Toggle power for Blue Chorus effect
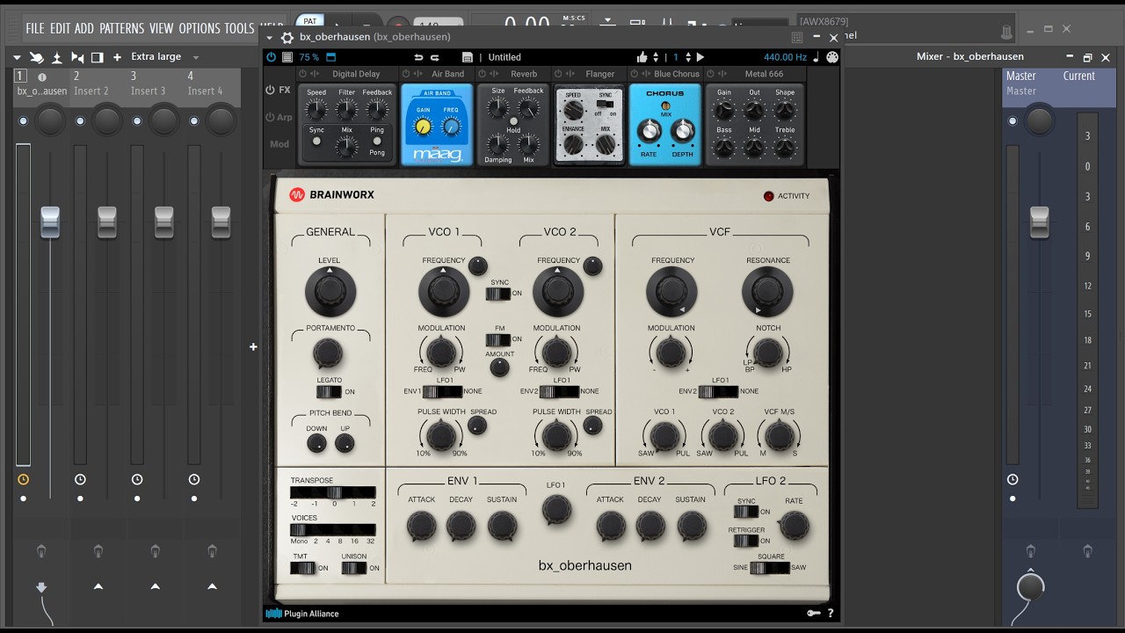Viewport: 1125px width, 633px height. coord(635,74)
